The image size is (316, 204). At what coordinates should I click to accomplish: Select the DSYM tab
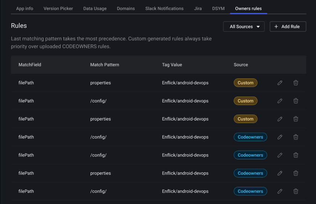click(218, 8)
